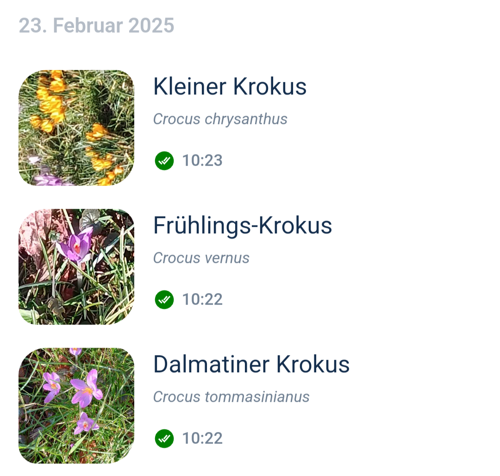This screenshot has width=500, height=476.
Task: Select the Frühlings-Krokus title
Action: click(243, 225)
